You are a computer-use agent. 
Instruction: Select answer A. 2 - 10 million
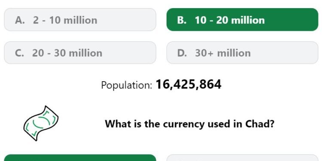pos(80,20)
